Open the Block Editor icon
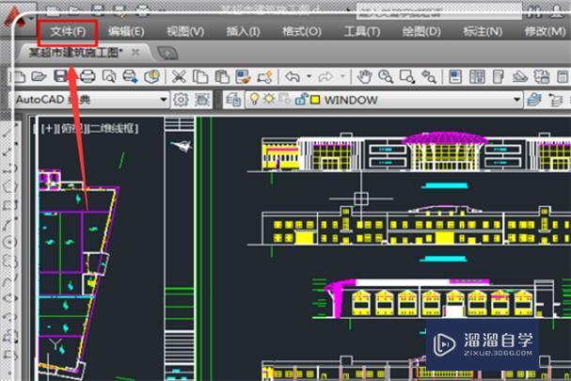This screenshot has width=571, height=381. click(x=264, y=77)
